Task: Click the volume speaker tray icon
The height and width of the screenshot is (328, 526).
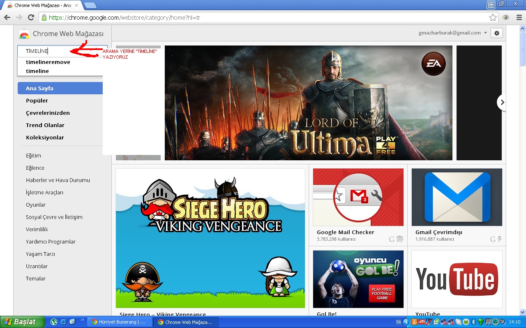Action: coord(503,322)
